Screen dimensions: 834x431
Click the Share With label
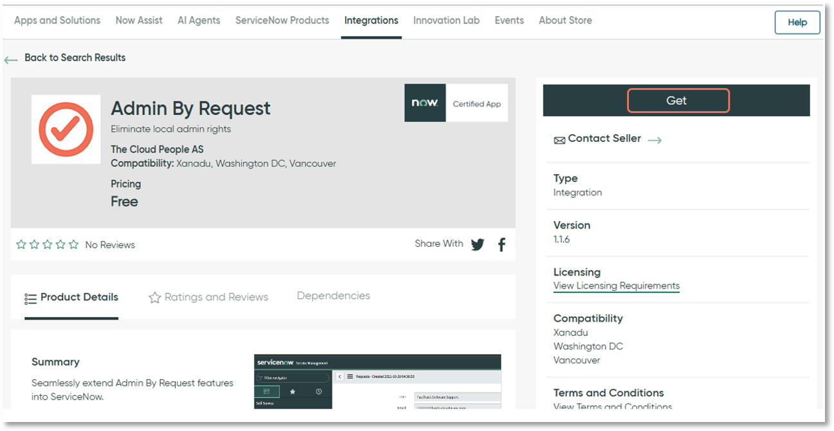(x=439, y=244)
